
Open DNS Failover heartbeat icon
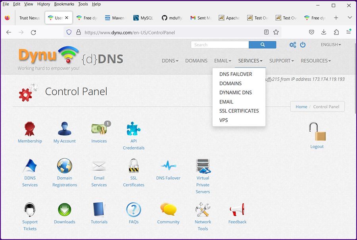168,166
